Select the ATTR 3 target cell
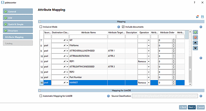The height and width of the screenshot is (111, 206). pyautogui.click(x=116, y=67)
